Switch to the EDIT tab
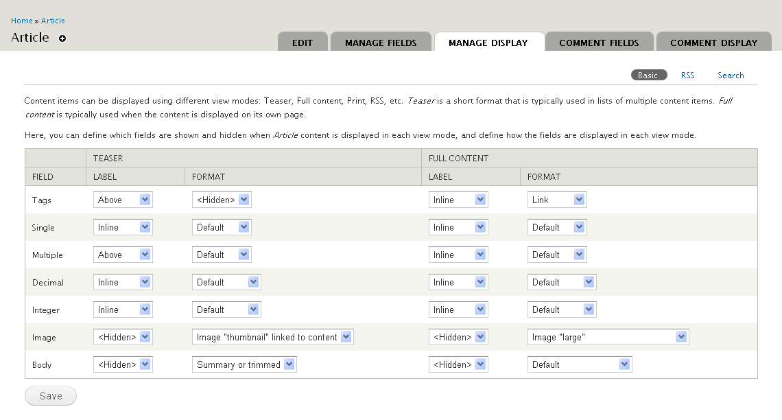 point(303,42)
